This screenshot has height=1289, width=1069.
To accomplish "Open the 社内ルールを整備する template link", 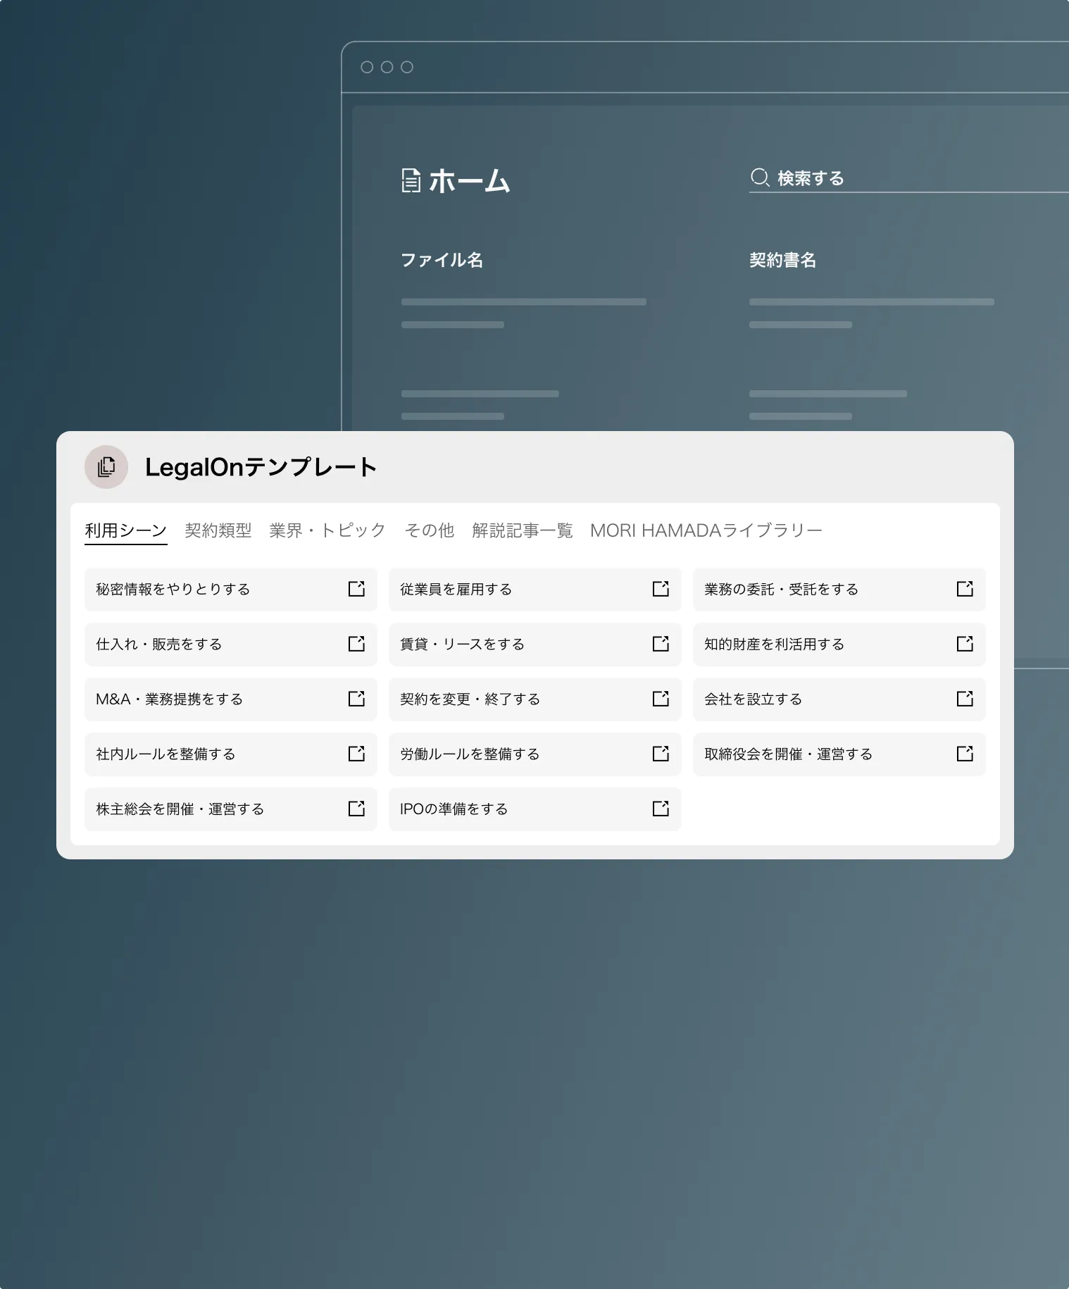I will click(x=231, y=754).
